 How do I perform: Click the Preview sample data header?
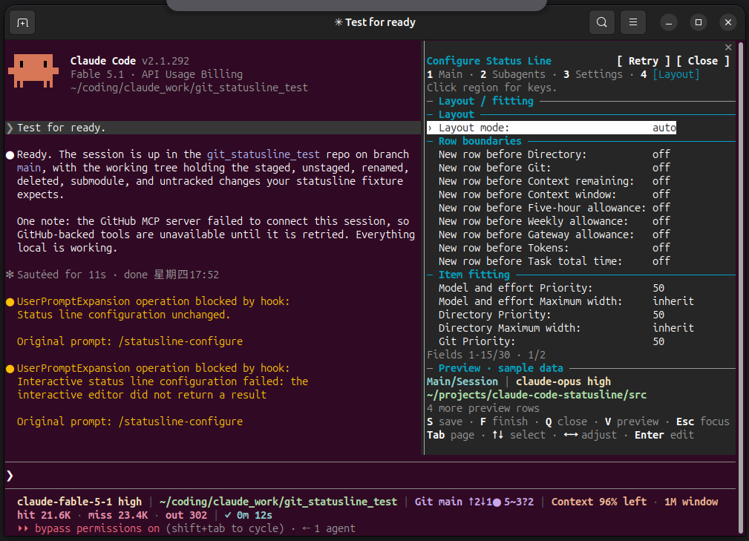click(500, 369)
